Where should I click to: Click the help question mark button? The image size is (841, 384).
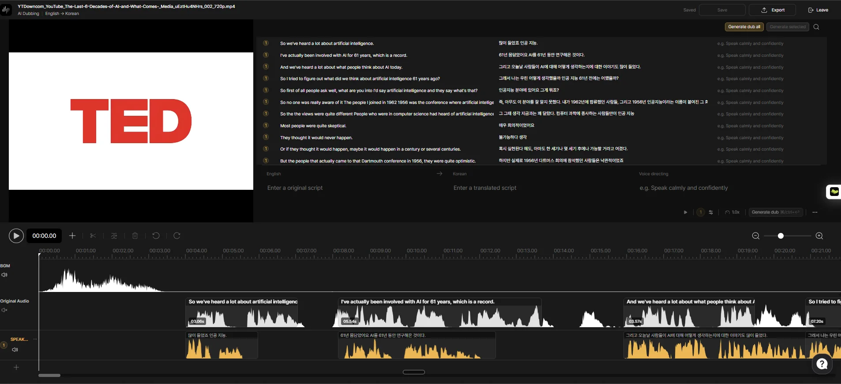pos(822,364)
